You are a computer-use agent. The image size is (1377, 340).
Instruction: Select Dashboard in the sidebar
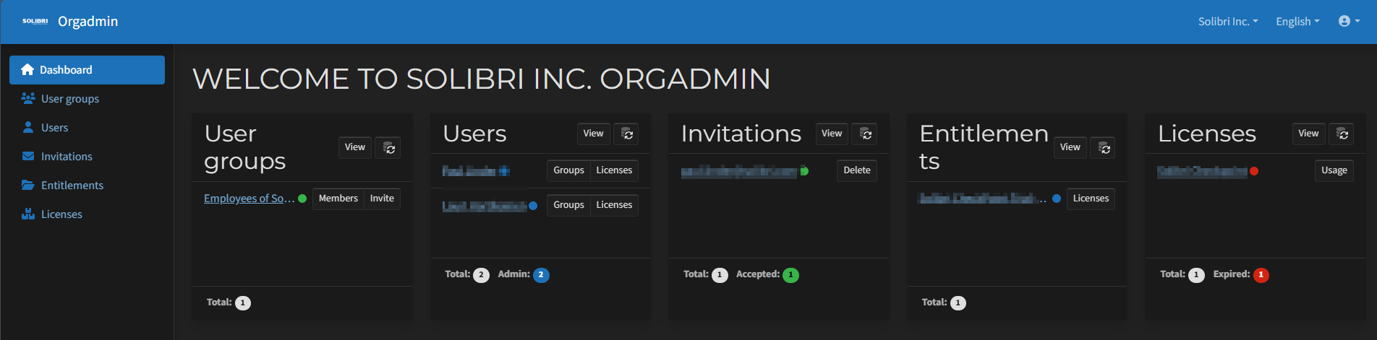87,70
